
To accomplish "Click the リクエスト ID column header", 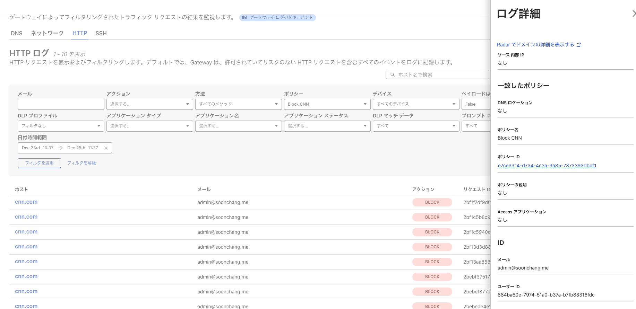I will (x=477, y=189).
